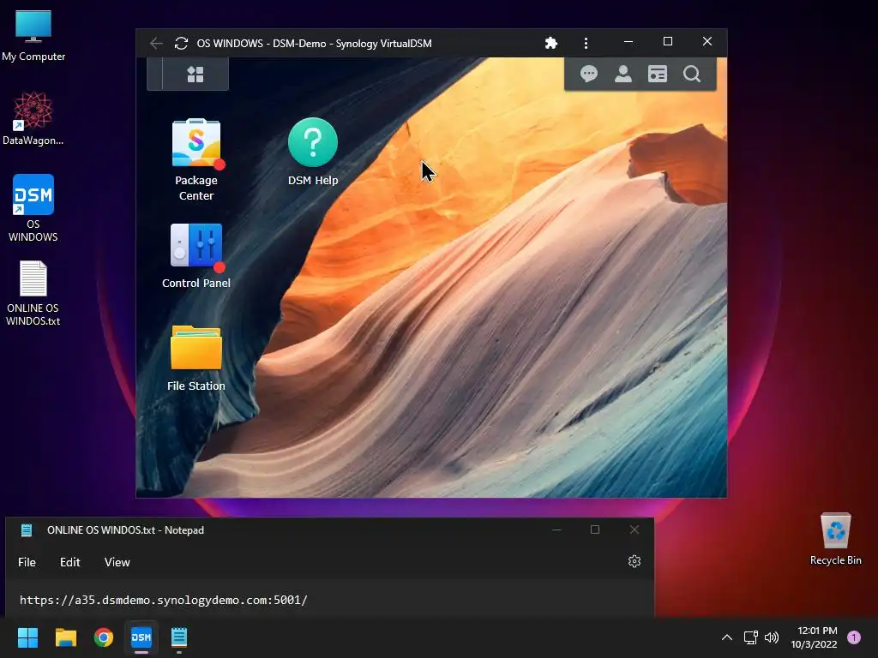The image size is (878, 658).
Task: Open DSM main menu grid button
Action: pos(195,74)
